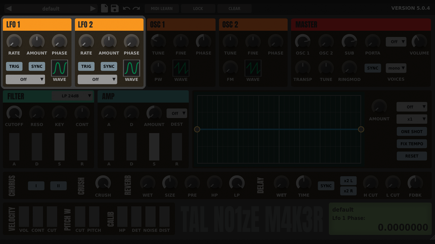Click the LFO 1 waveform display
The image size is (435, 244).
(59, 67)
